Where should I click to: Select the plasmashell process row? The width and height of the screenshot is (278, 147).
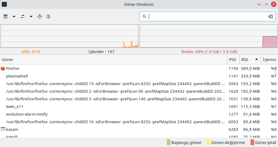(x=138, y=76)
